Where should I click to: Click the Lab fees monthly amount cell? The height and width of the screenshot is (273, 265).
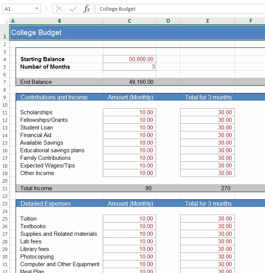pyautogui.click(x=129, y=241)
